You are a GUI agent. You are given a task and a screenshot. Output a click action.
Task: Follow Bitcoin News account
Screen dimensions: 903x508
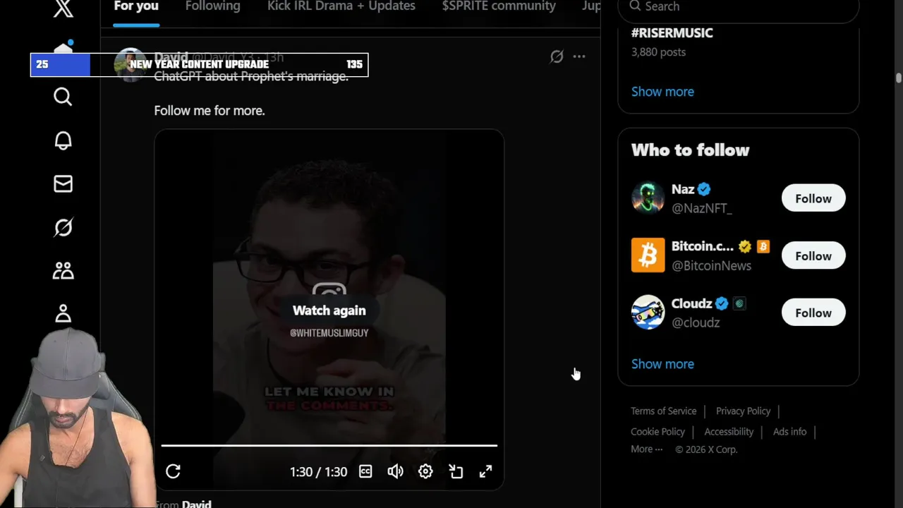point(813,256)
